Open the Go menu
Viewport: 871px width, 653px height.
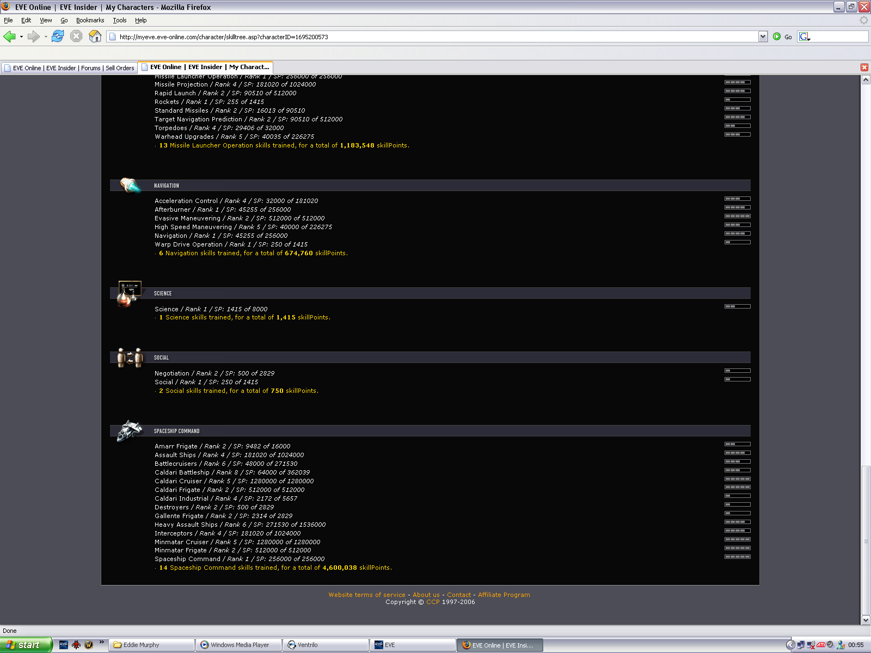coord(64,20)
